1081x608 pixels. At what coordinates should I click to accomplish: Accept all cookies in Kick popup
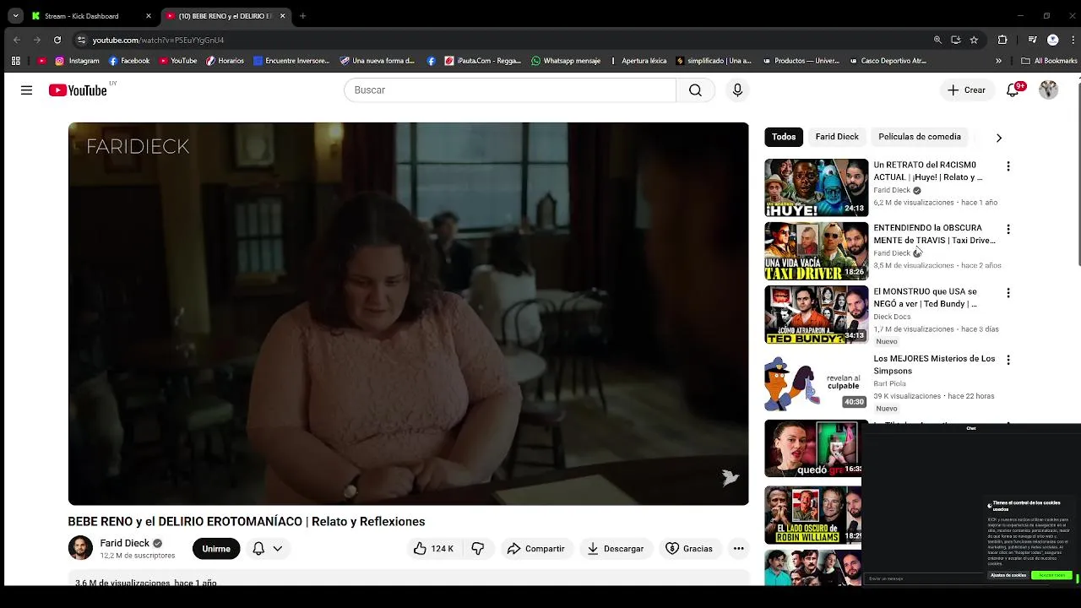point(1051,575)
